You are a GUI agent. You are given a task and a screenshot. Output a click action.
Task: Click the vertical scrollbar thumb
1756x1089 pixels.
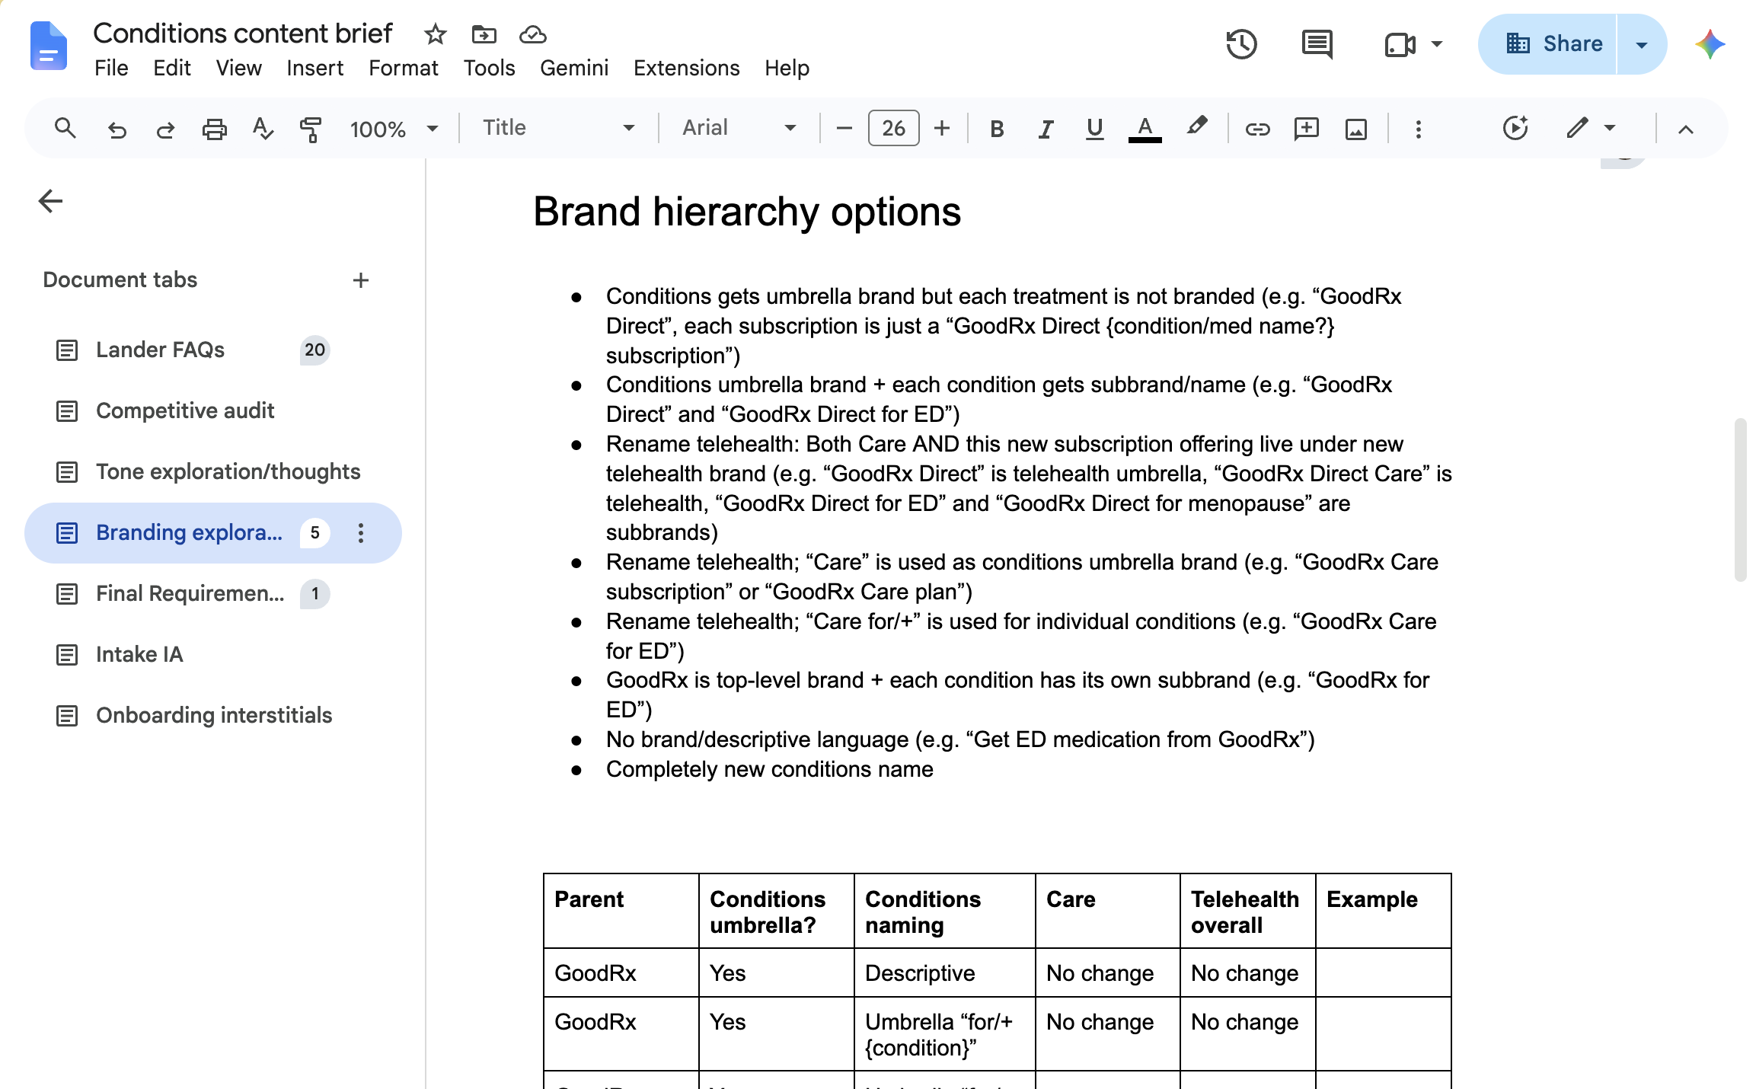(1740, 500)
